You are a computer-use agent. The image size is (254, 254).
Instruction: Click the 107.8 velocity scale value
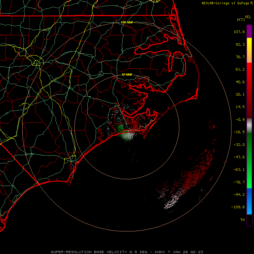pos(239,32)
